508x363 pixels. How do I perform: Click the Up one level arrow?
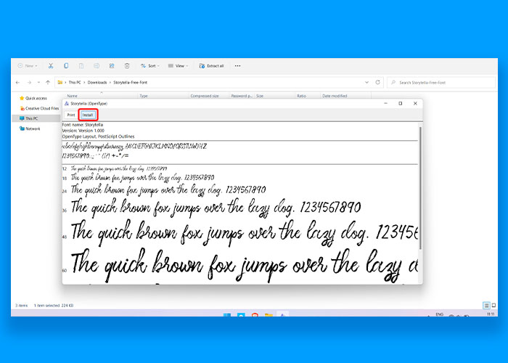(x=48, y=83)
